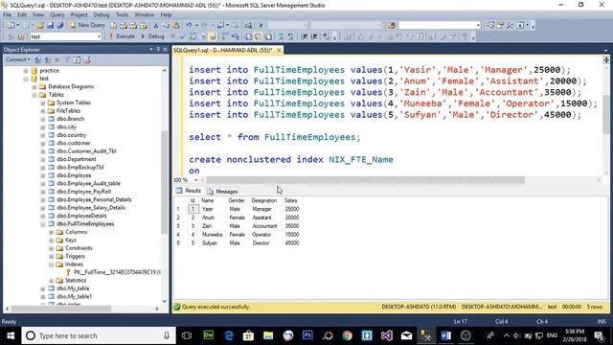Expand the Database Diagrams folder
The height and width of the screenshot is (345, 613).
pos(34,87)
